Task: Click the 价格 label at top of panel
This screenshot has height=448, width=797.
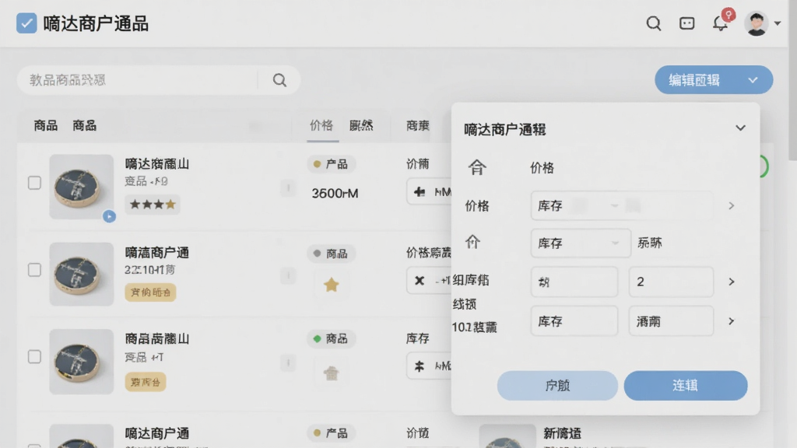Action: [x=542, y=168]
